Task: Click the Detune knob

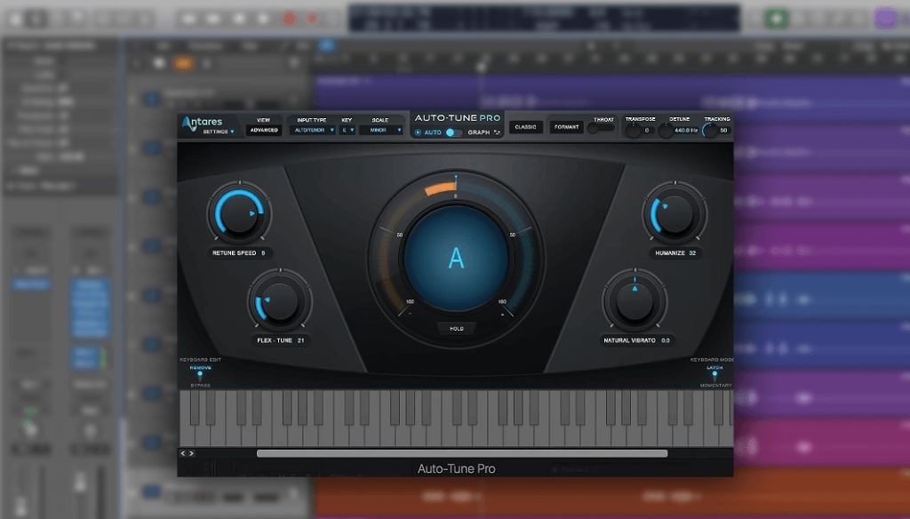Action: coord(667,130)
